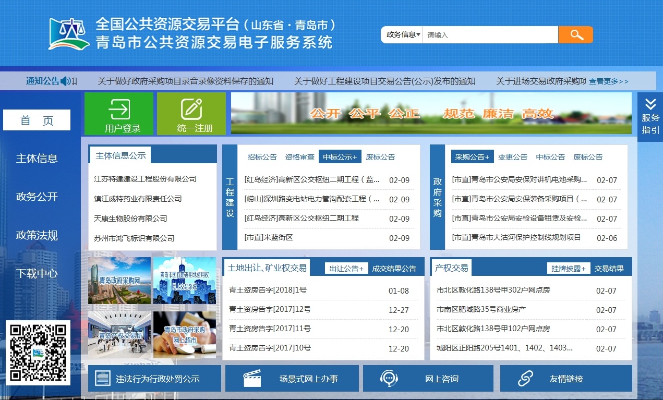
Task: Click the search text input field
Action: click(490, 35)
